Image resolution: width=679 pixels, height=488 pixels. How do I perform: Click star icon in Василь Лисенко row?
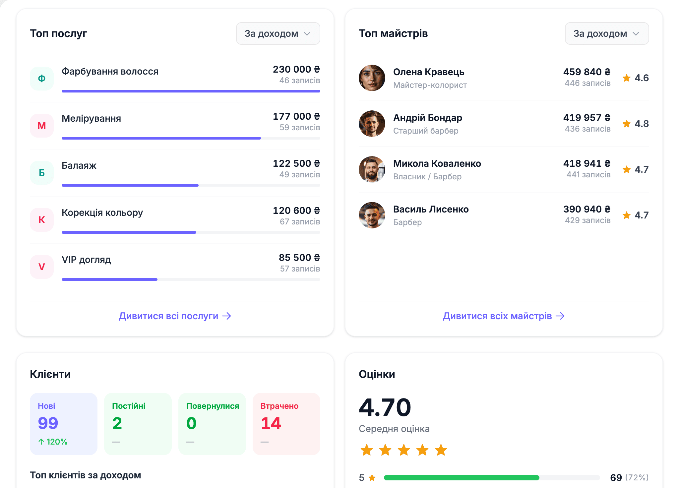pos(627,215)
